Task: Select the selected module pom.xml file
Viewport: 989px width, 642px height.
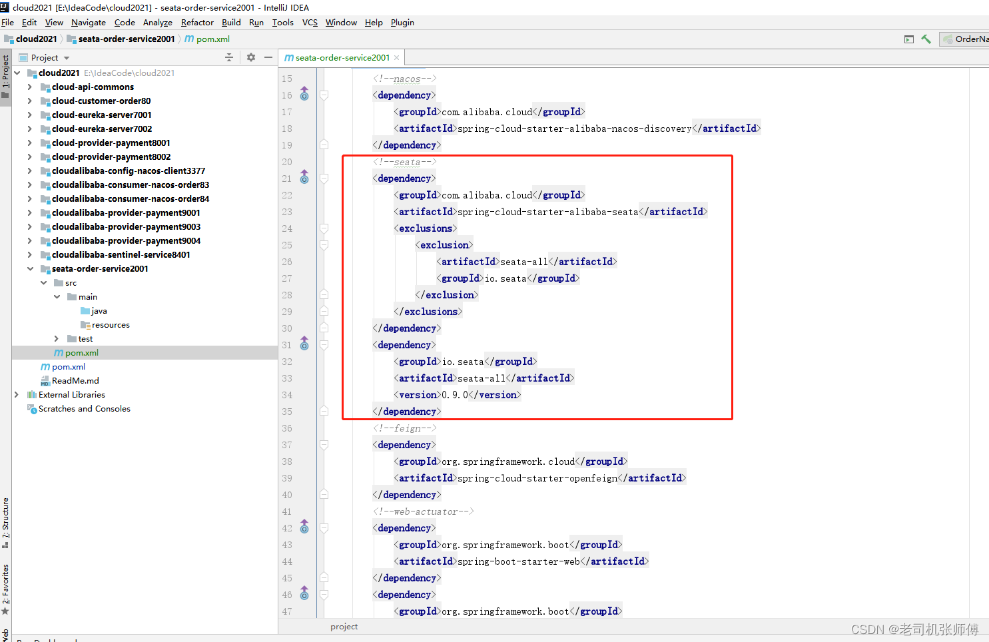Action: click(82, 353)
